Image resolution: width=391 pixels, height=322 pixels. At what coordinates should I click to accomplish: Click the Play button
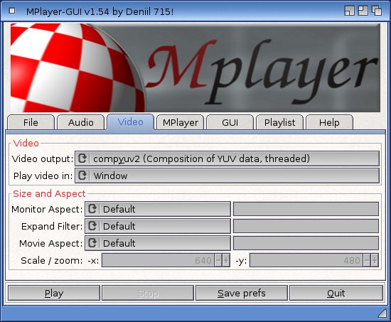pos(54,293)
